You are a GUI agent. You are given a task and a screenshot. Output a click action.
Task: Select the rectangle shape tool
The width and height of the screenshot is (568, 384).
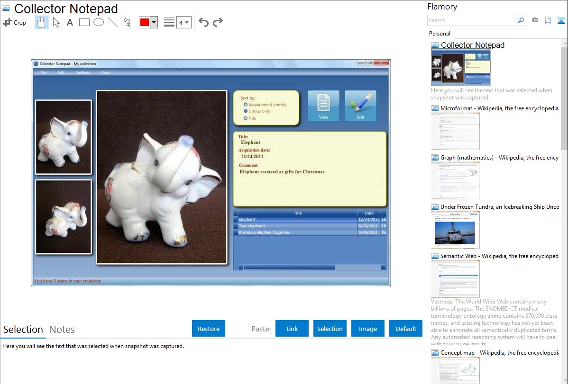pos(84,22)
